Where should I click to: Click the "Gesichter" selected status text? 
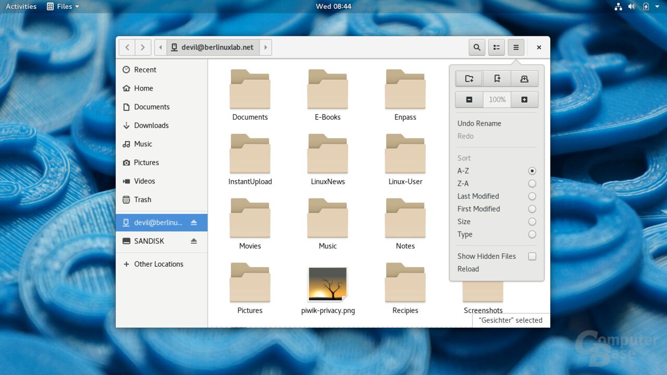tap(511, 320)
